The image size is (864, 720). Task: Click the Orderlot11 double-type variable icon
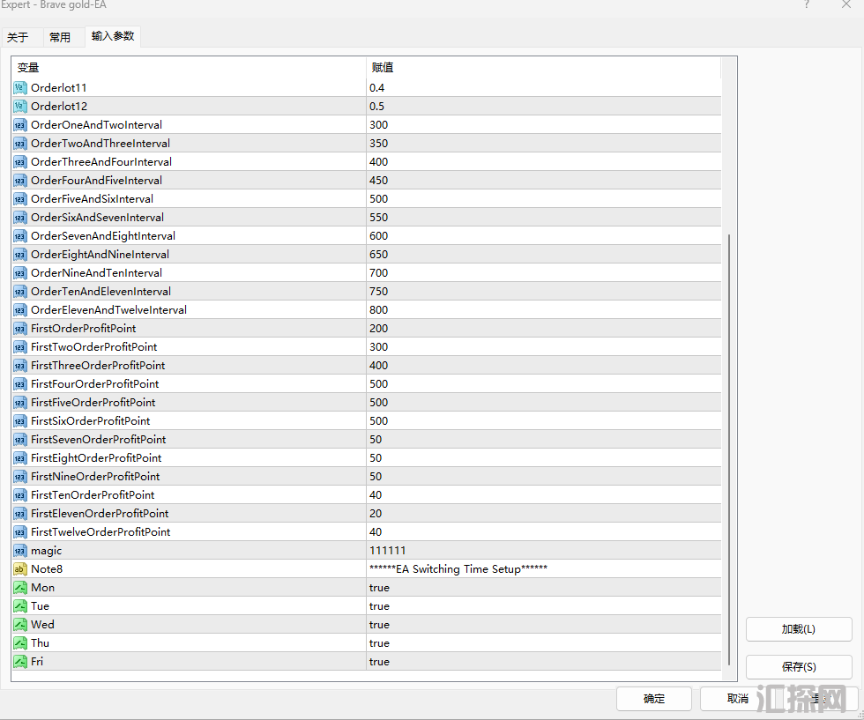(20, 87)
